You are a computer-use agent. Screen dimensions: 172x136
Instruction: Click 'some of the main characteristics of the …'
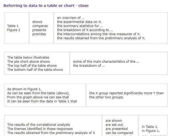[106, 62]
